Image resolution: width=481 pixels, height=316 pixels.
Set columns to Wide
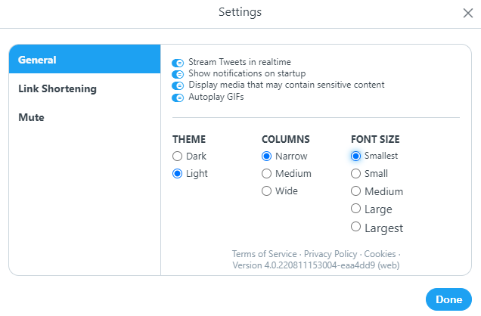coord(267,191)
